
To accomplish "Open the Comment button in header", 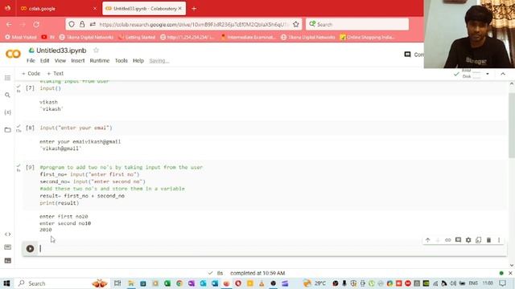I will click(x=414, y=55).
